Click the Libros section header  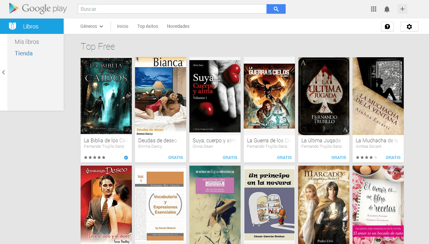pos(32,26)
